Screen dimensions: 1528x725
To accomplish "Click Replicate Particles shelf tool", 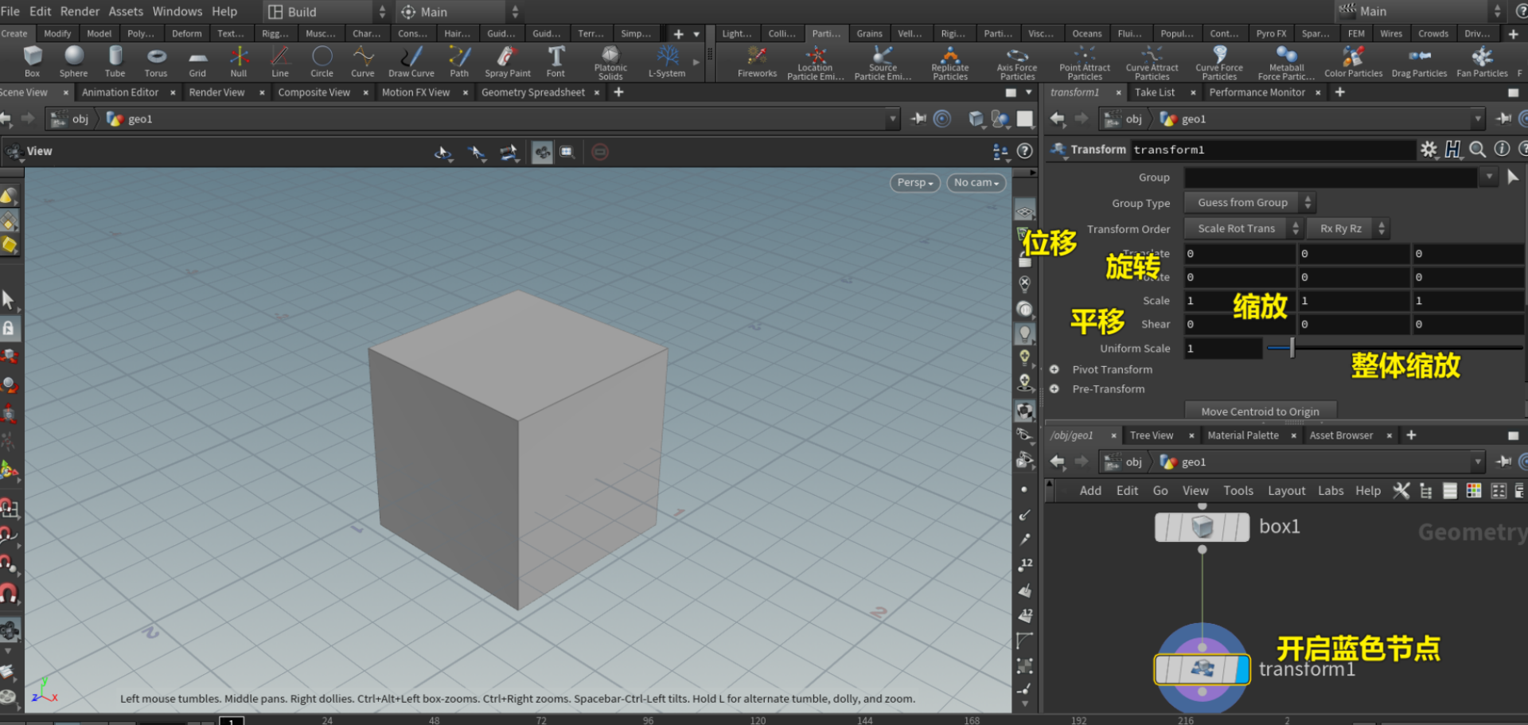I will pos(950,62).
